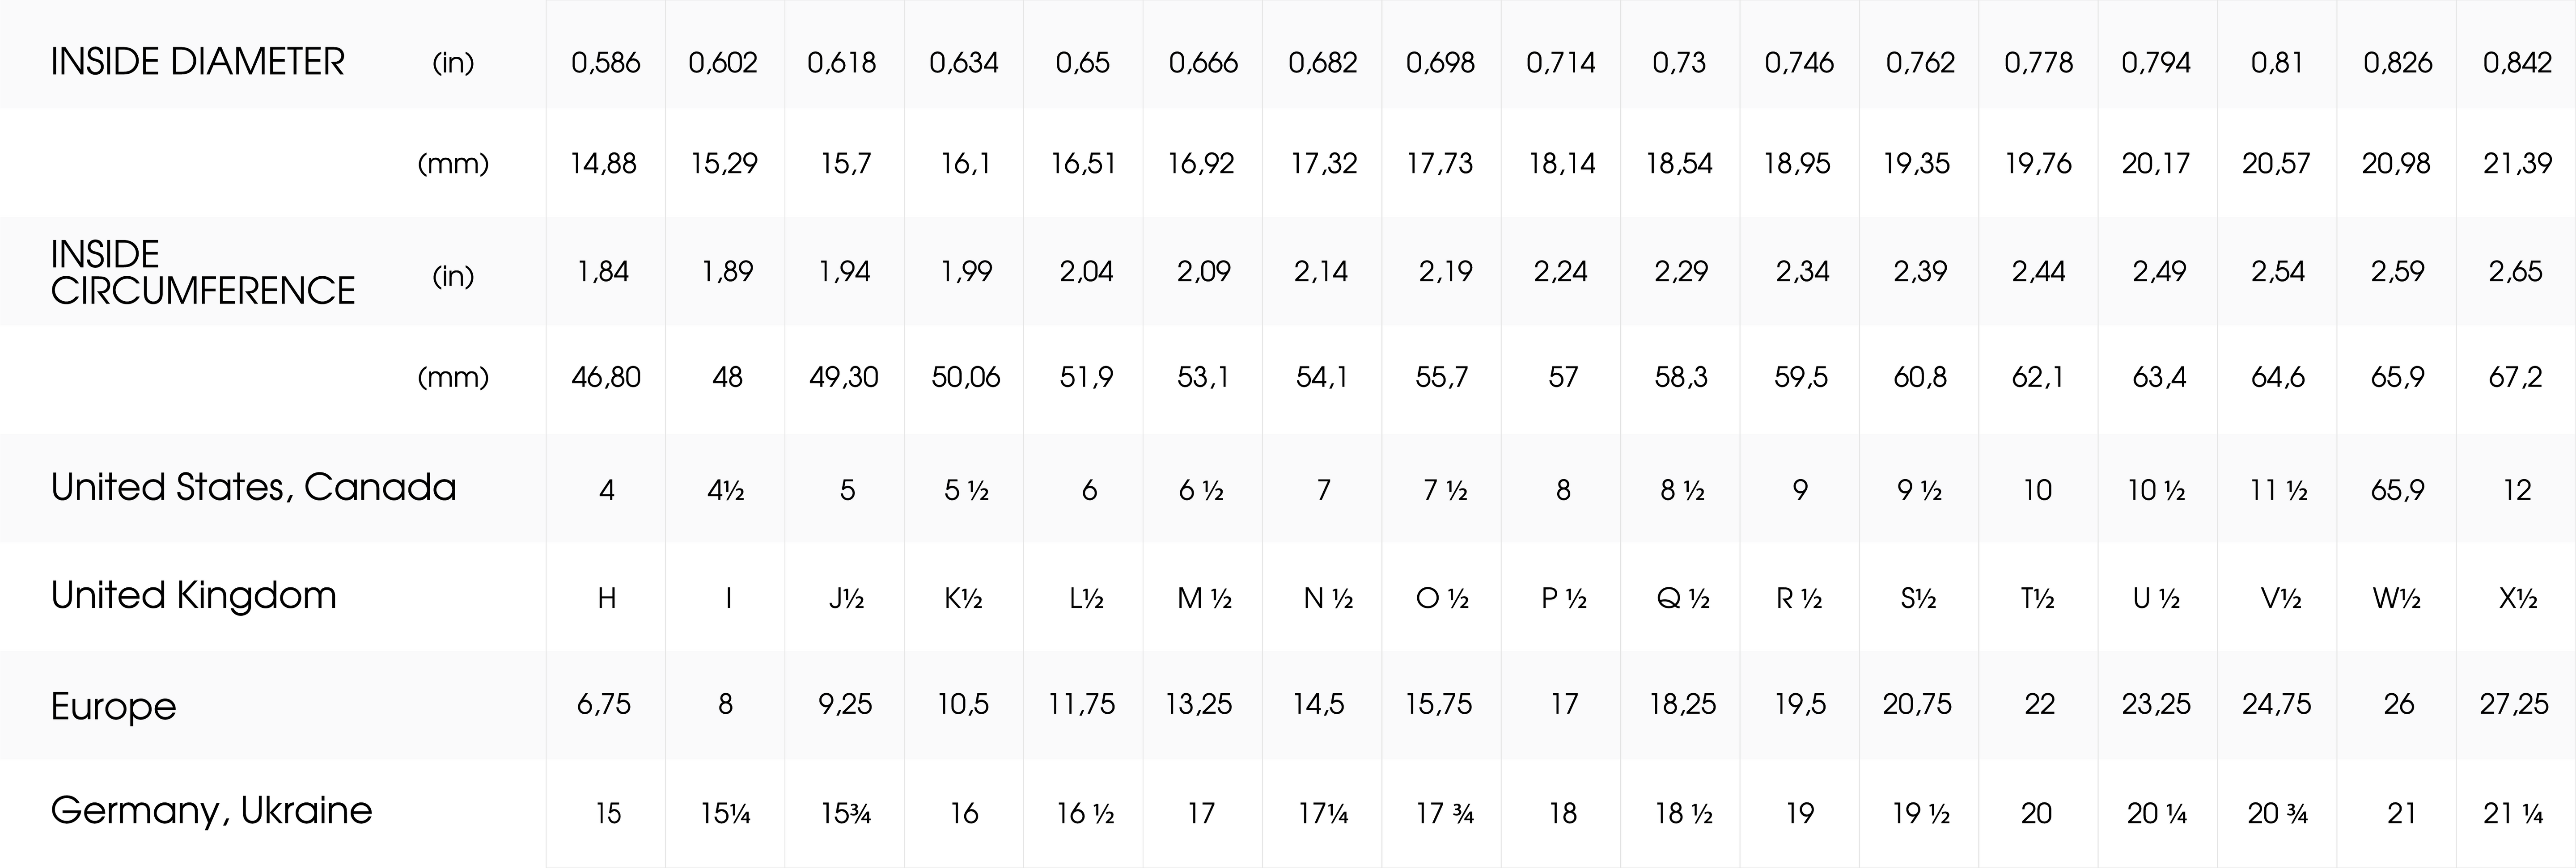Click the 0,586 inch diameter cell
This screenshot has height=868, width=2576.
click(x=605, y=63)
